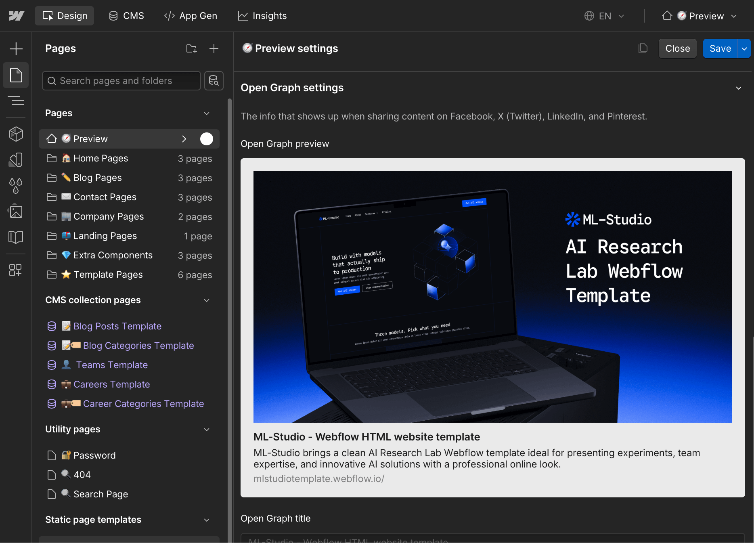Open the Add Elements panel
The image size is (754, 543).
coord(16,48)
